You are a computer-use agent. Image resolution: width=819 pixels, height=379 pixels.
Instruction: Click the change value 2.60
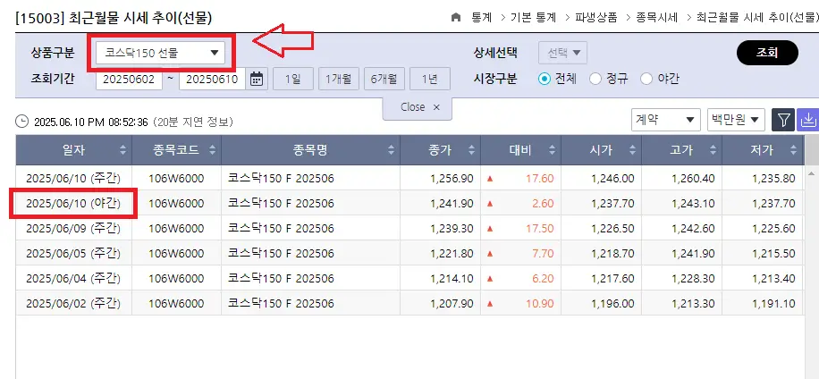[x=543, y=204]
